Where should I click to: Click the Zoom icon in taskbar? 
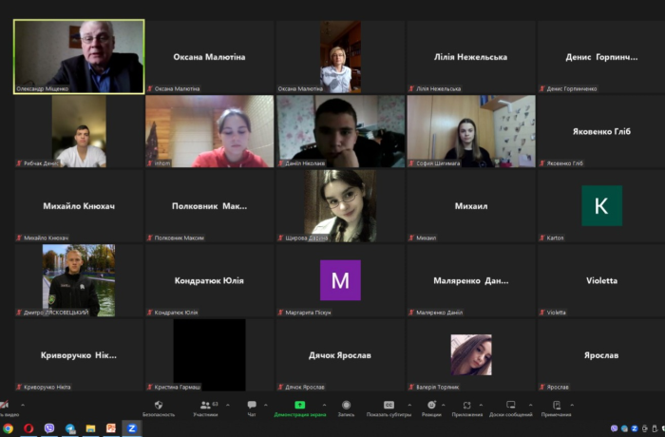pos(131,429)
